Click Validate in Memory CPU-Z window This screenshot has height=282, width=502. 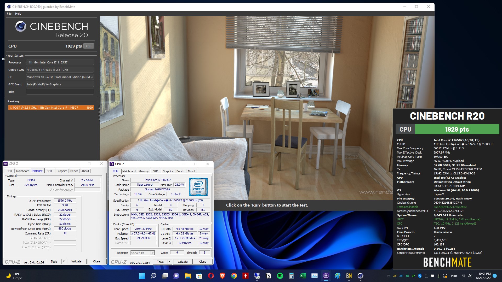76,261
